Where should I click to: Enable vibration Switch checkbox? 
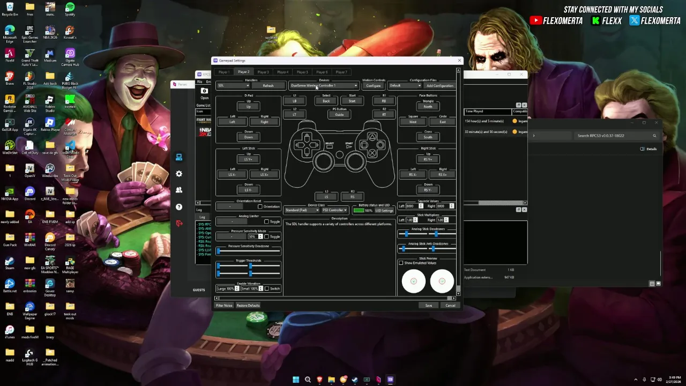point(266,288)
